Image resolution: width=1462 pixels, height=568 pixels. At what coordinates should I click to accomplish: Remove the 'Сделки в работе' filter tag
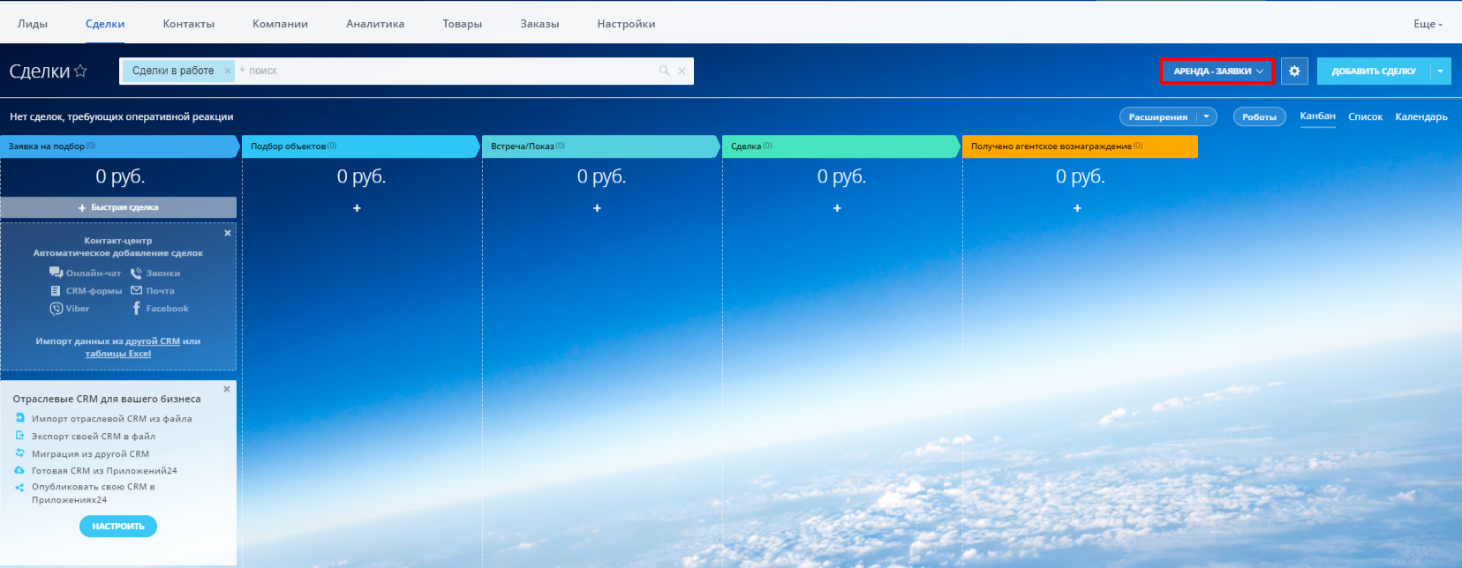[x=228, y=71]
